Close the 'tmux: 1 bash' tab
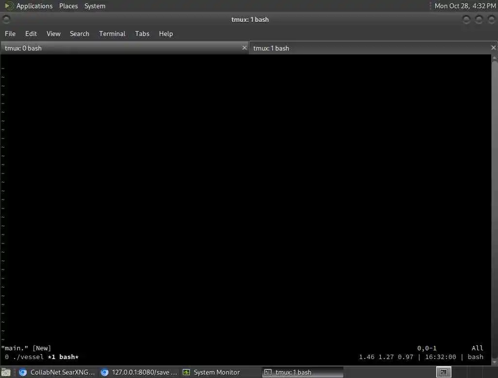This screenshot has width=498, height=378. (x=493, y=48)
